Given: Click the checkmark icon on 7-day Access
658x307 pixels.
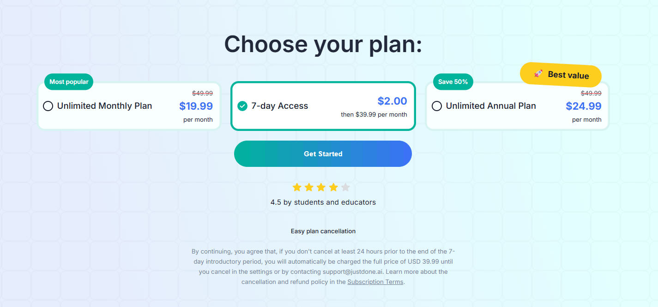Looking at the screenshot, I should [241, 106].
